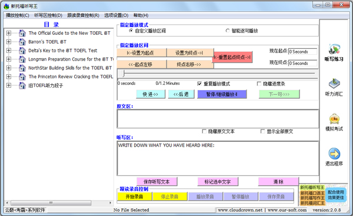The width and height of the screenshot is (353, 216).
Task: Expand Barron's TOEFL iBT tree node
Action: click(9, 42)
